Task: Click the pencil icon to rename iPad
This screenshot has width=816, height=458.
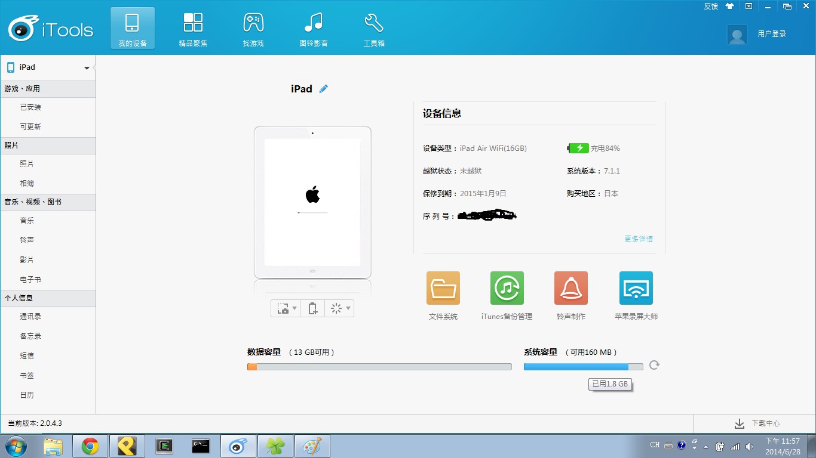Action: pos(323,89)
